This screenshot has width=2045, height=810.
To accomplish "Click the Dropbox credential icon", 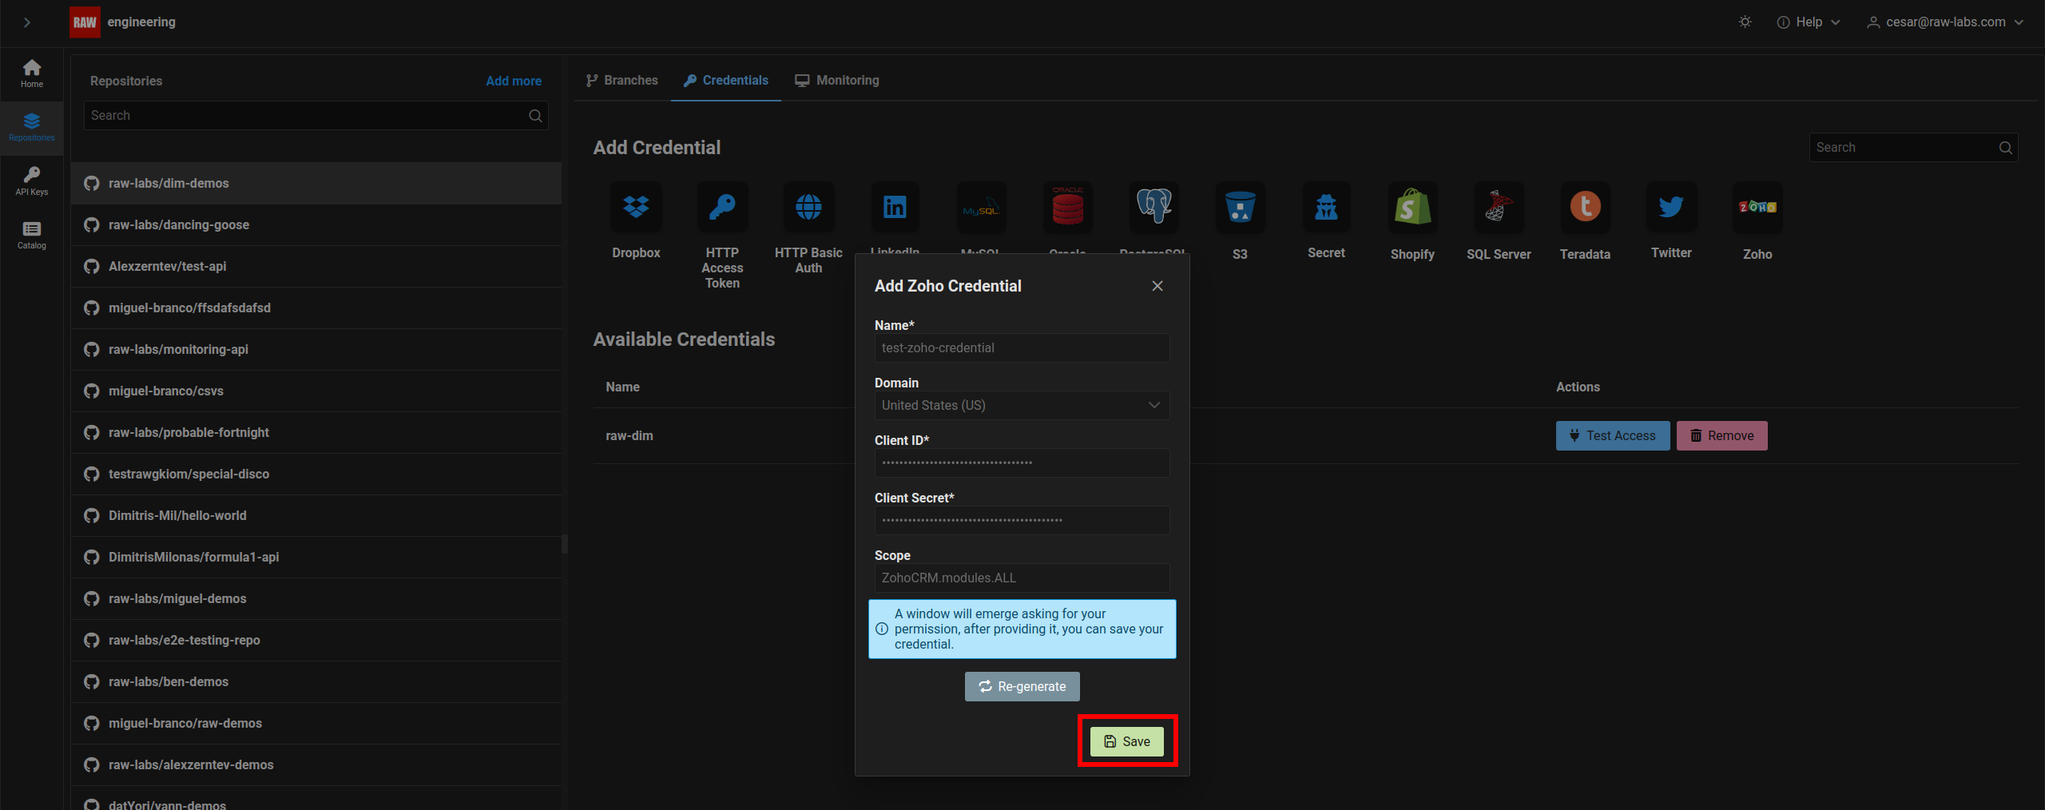I will point(636,208).
